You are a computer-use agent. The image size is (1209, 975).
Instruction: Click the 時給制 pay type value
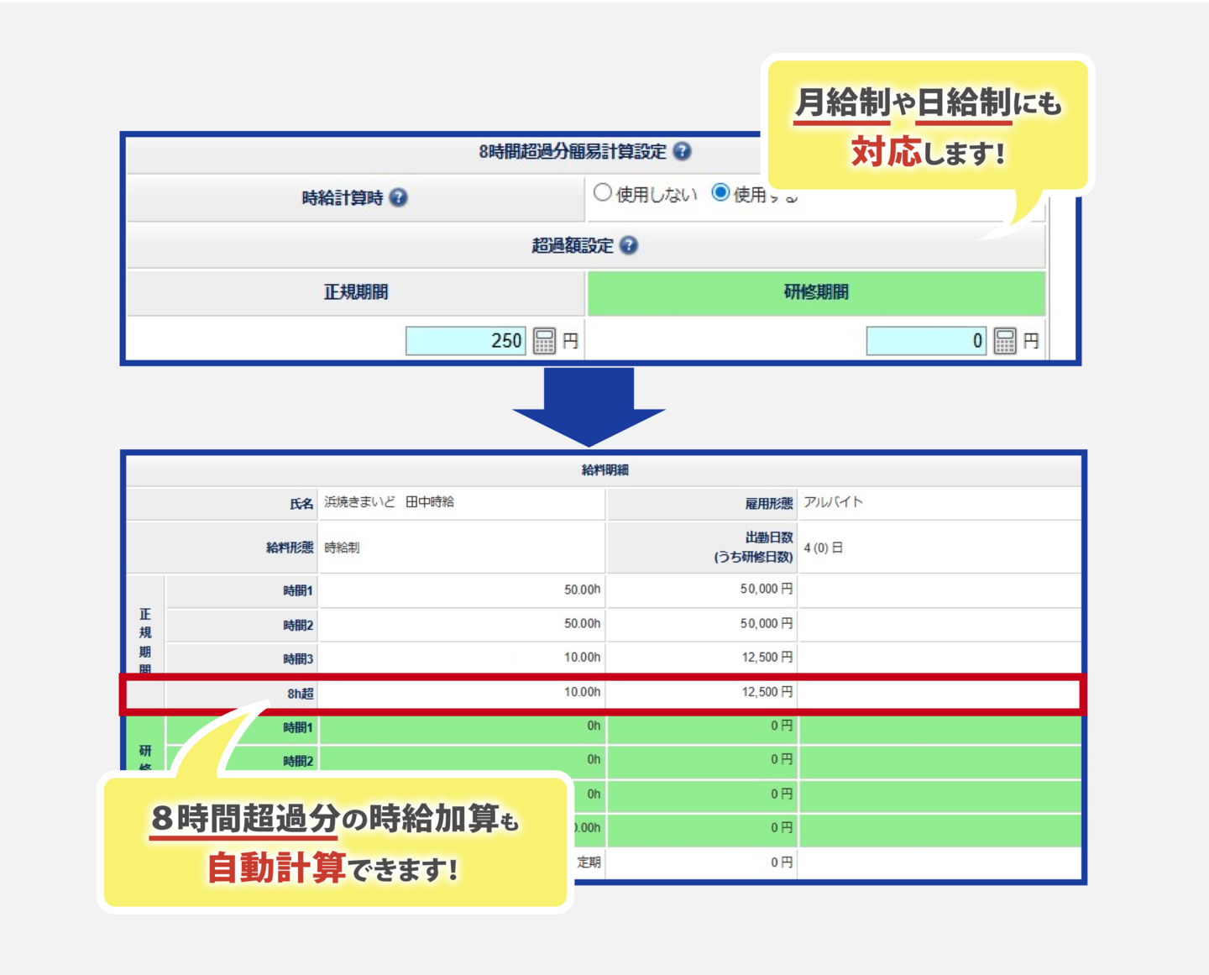(x=342, y=548)
